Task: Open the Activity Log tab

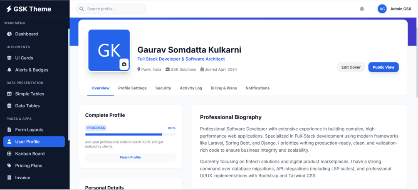Action: [191, 88]
